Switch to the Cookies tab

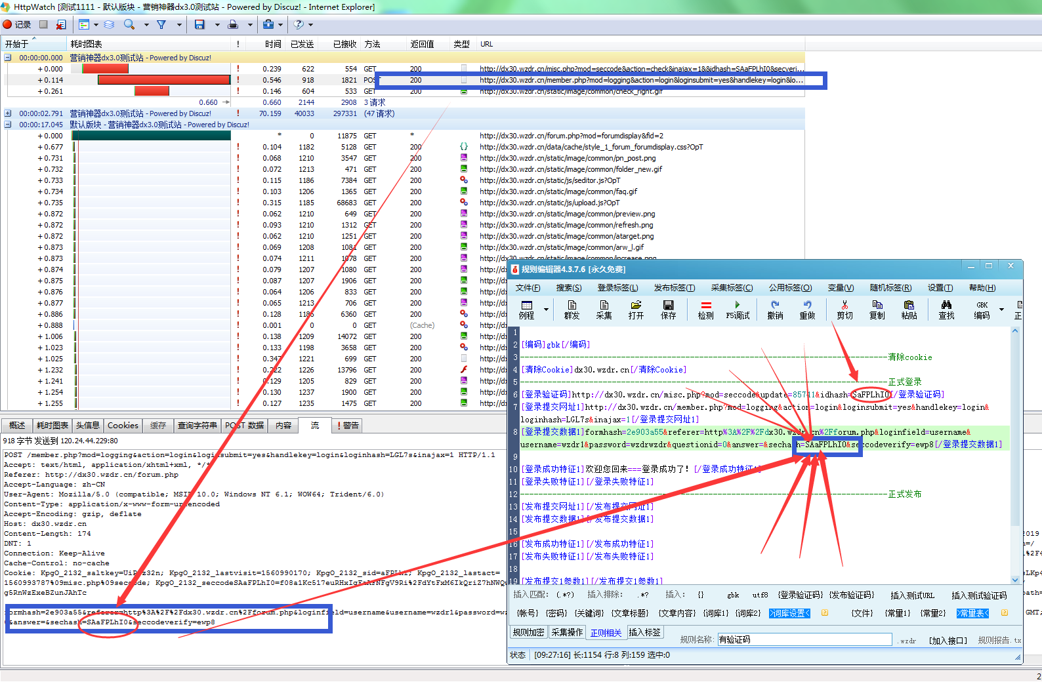click(123, 426)
